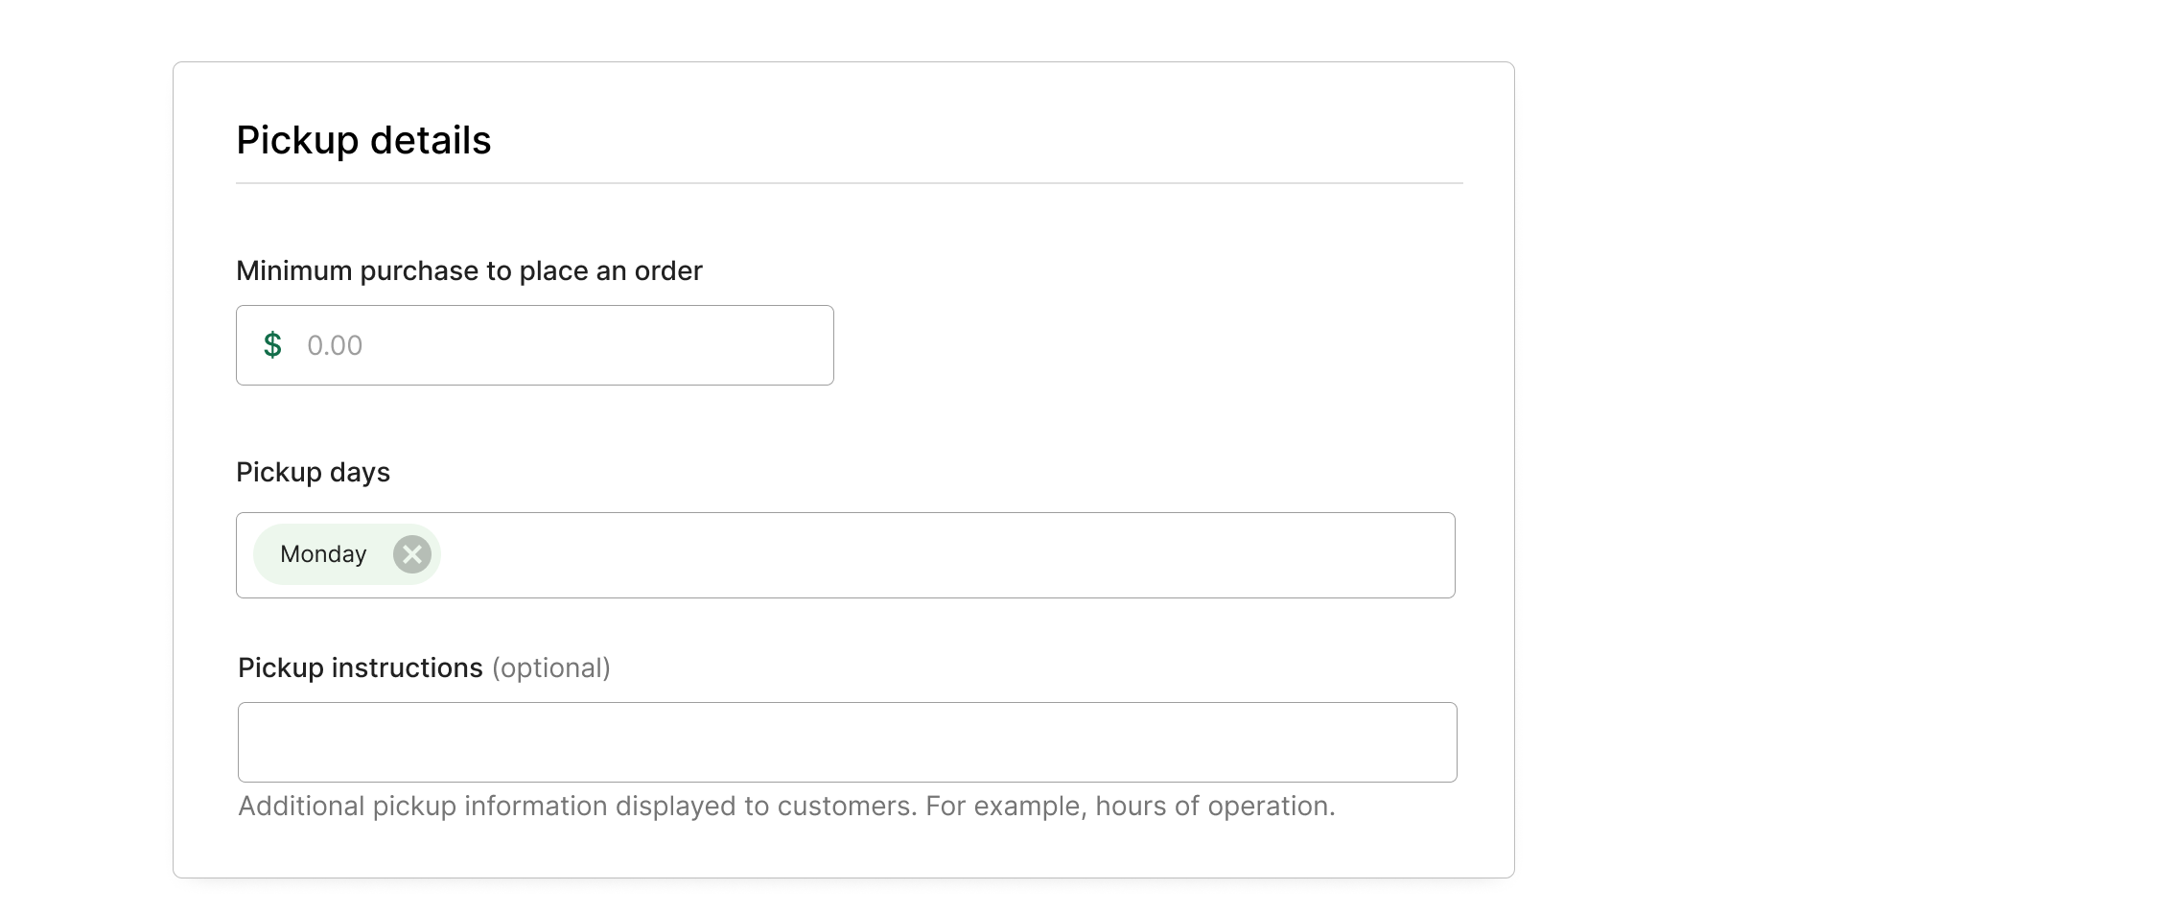Click the Pickup details heading

363,140
